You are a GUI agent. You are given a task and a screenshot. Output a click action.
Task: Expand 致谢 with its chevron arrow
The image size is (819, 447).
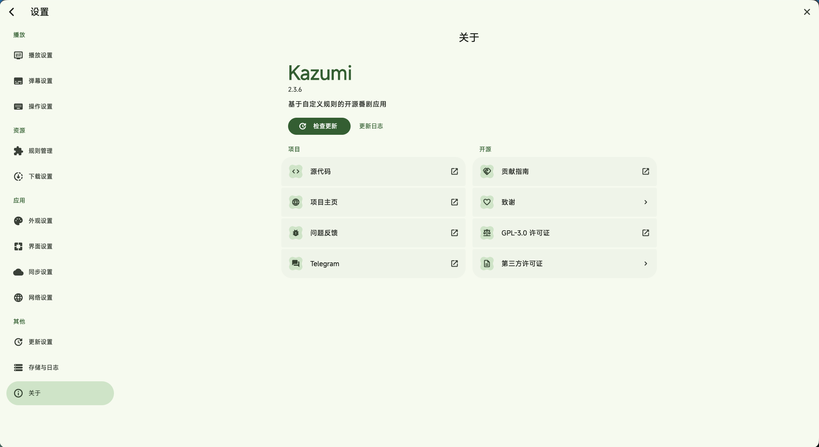646,202
